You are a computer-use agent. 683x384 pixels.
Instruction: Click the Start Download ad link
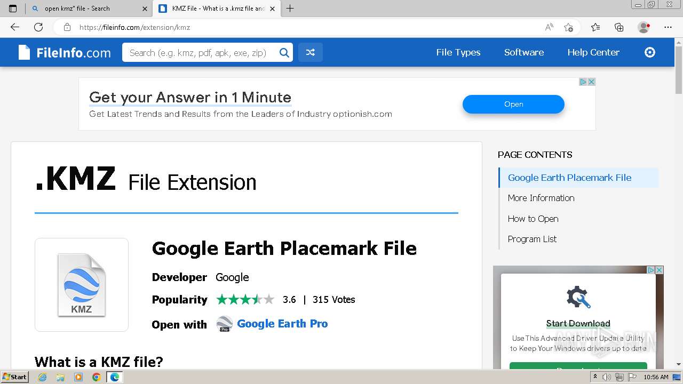(578, 323)
